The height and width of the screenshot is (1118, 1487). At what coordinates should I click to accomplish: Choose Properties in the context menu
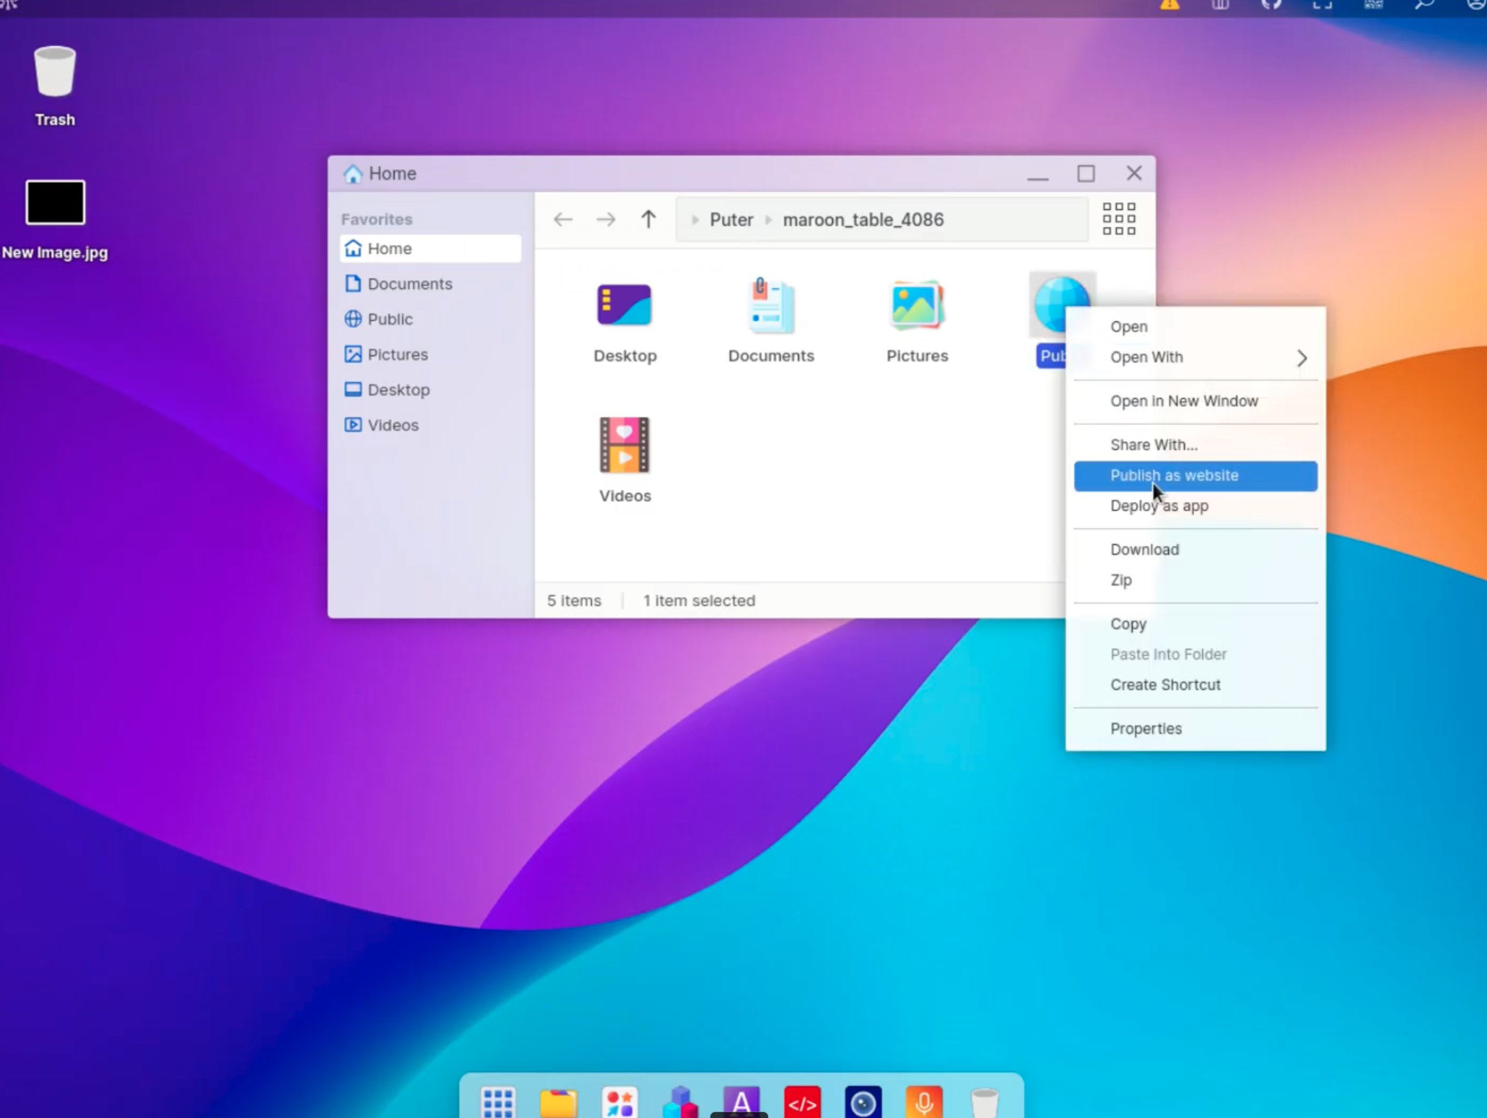(x=1146, y=729)
